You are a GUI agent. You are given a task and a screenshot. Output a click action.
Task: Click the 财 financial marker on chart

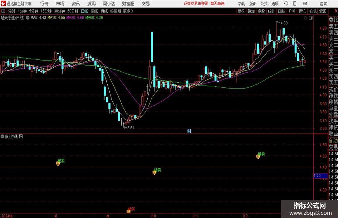point(189,131)
